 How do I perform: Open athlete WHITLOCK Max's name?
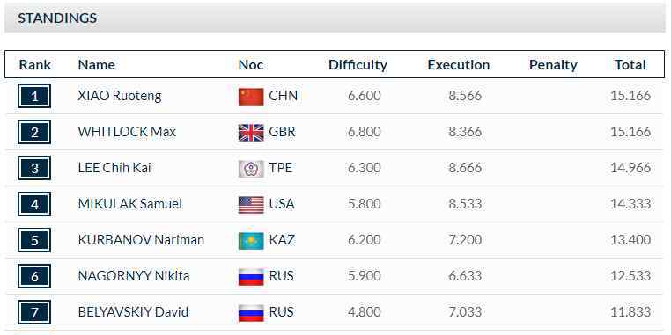(x=127, y=132)
